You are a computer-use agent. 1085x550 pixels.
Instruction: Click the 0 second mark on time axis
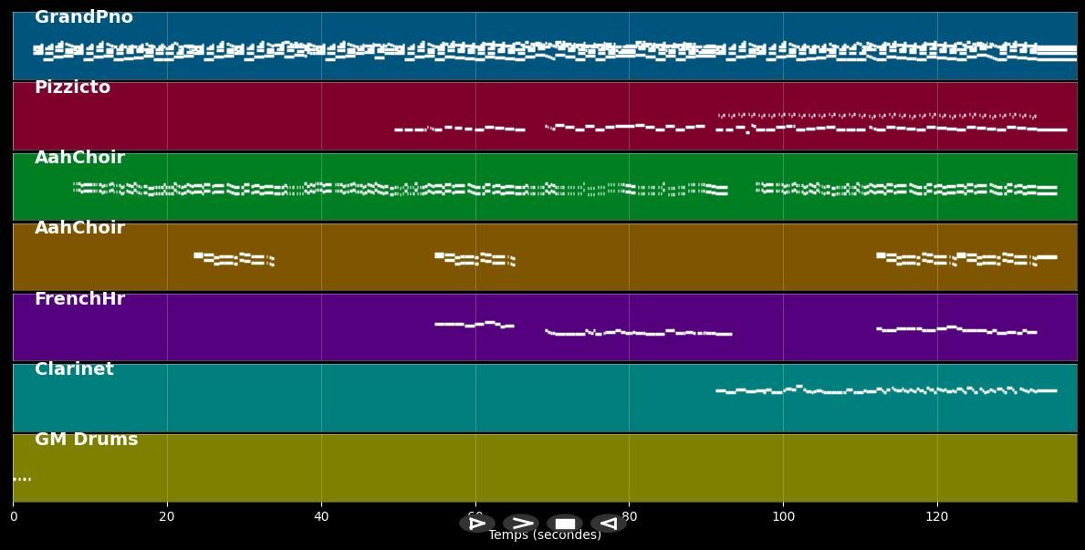[x=13, y=516]
